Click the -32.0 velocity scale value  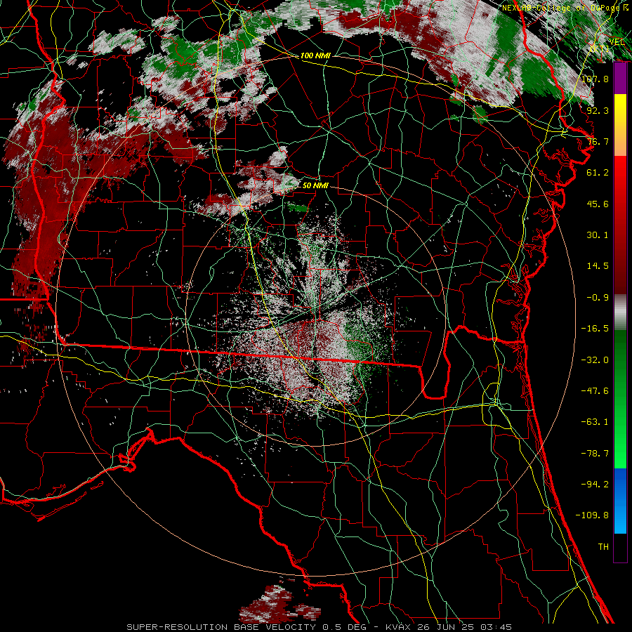pyautogui.click(x=595, y=360)
